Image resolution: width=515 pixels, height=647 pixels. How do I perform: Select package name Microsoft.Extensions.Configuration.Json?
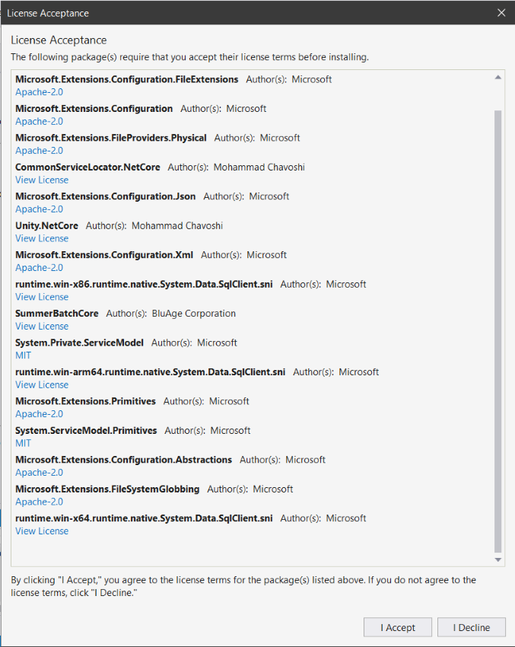[x=105, y=196]
